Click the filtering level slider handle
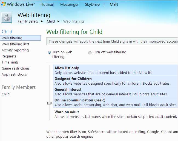 tap(50, 103)
